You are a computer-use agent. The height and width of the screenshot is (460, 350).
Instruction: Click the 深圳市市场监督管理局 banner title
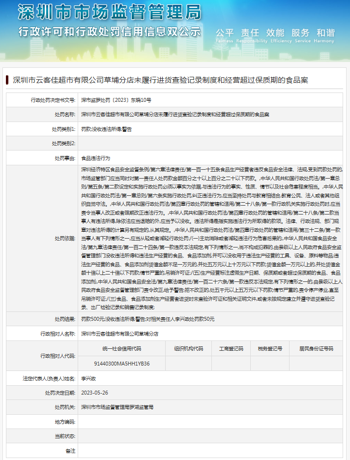[x=110, y=12]
